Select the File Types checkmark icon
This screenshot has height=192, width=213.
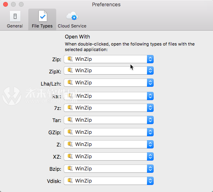pos(43,16)
